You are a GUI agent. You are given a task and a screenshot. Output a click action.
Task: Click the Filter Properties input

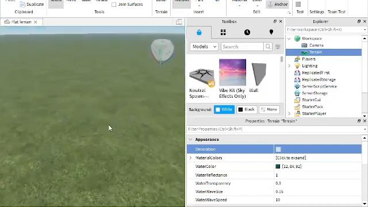point(275,129)
